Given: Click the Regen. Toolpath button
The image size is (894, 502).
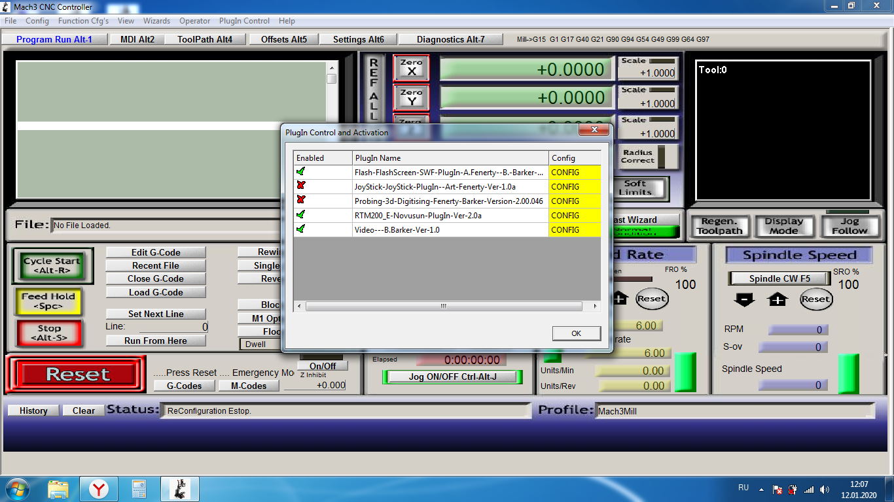Looking at the screenshot, I should tap(720, 226).
